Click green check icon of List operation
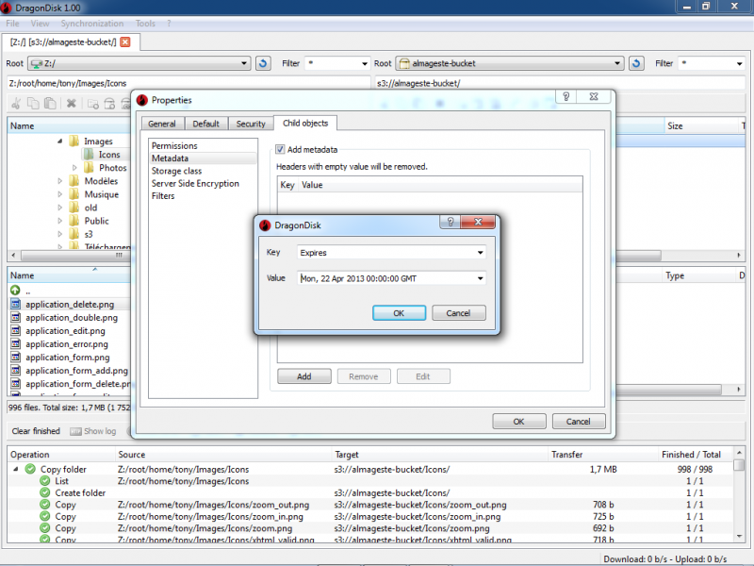Viewport: 754px width, 566px height. [45, 481]
